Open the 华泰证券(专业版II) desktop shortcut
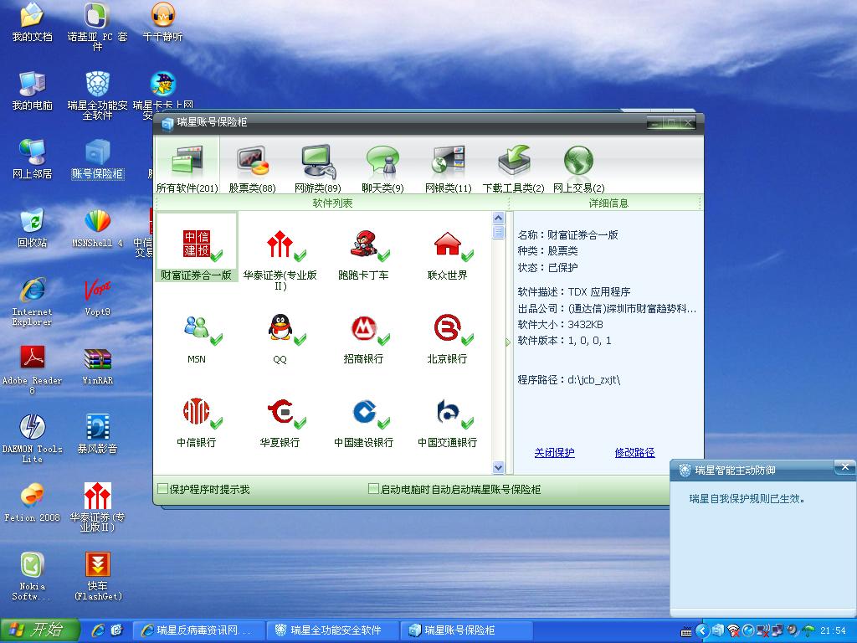This screenshot has height=643, width=857. [x=97, y=507]
